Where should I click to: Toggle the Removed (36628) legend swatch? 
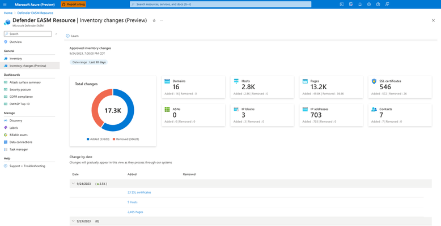tap(114, 139)
